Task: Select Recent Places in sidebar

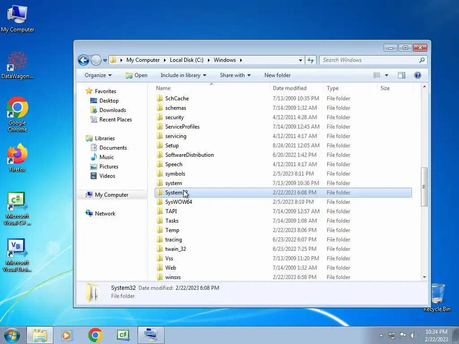Action: point(116,119)
